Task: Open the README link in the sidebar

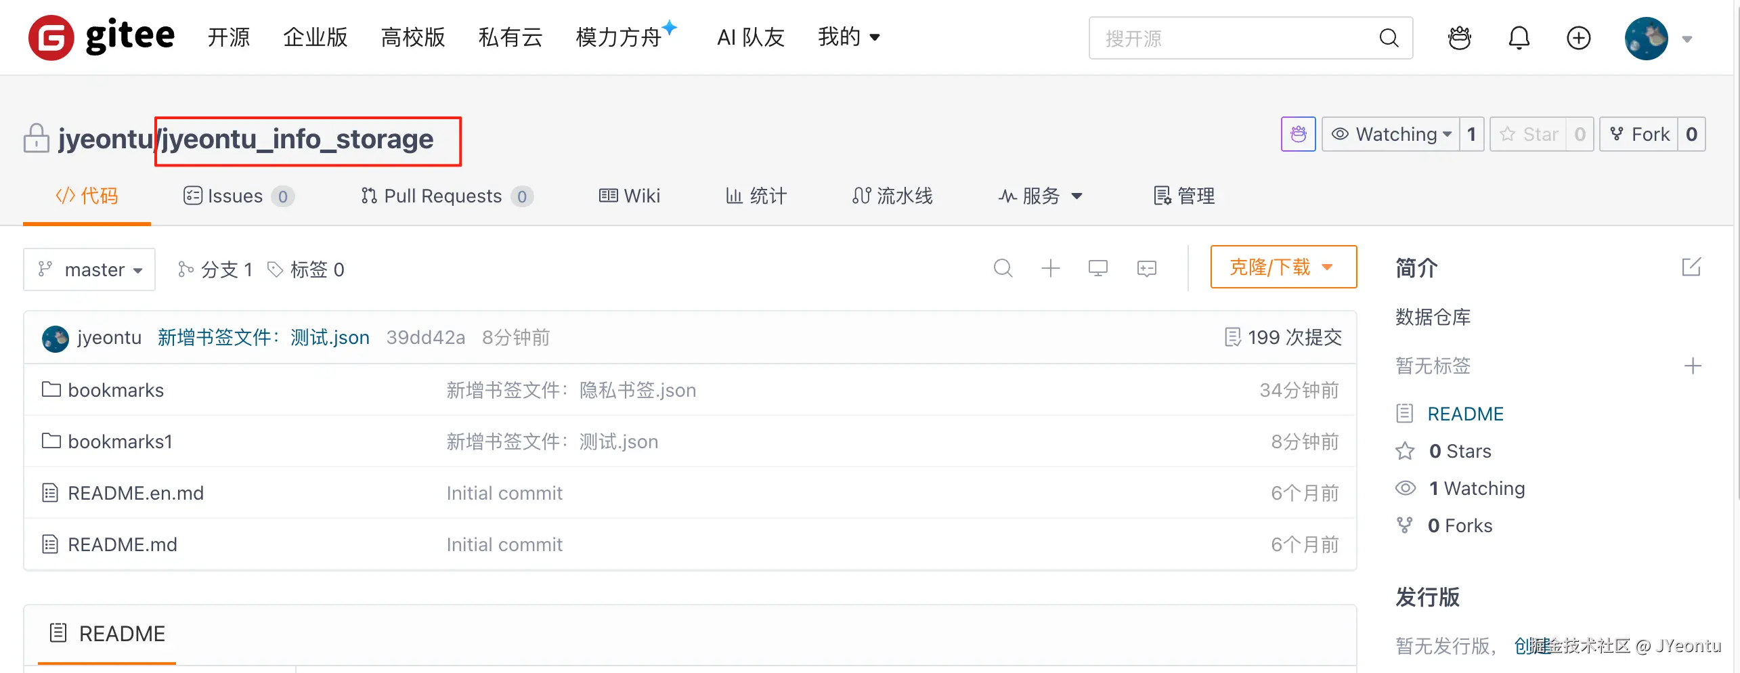Action: click(x=1465, y=414)
